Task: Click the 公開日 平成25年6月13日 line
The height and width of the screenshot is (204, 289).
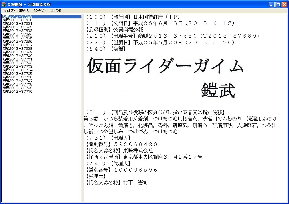Action: (x=160, y=23)
